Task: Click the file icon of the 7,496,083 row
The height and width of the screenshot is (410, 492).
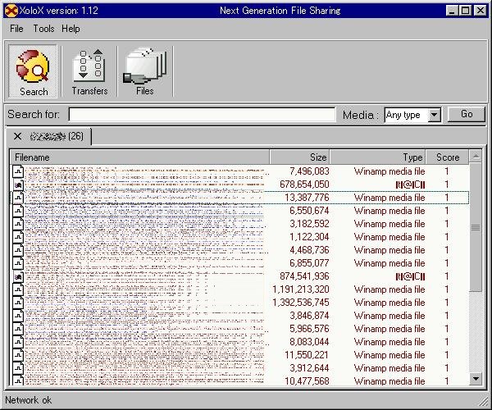Action: 18,171
